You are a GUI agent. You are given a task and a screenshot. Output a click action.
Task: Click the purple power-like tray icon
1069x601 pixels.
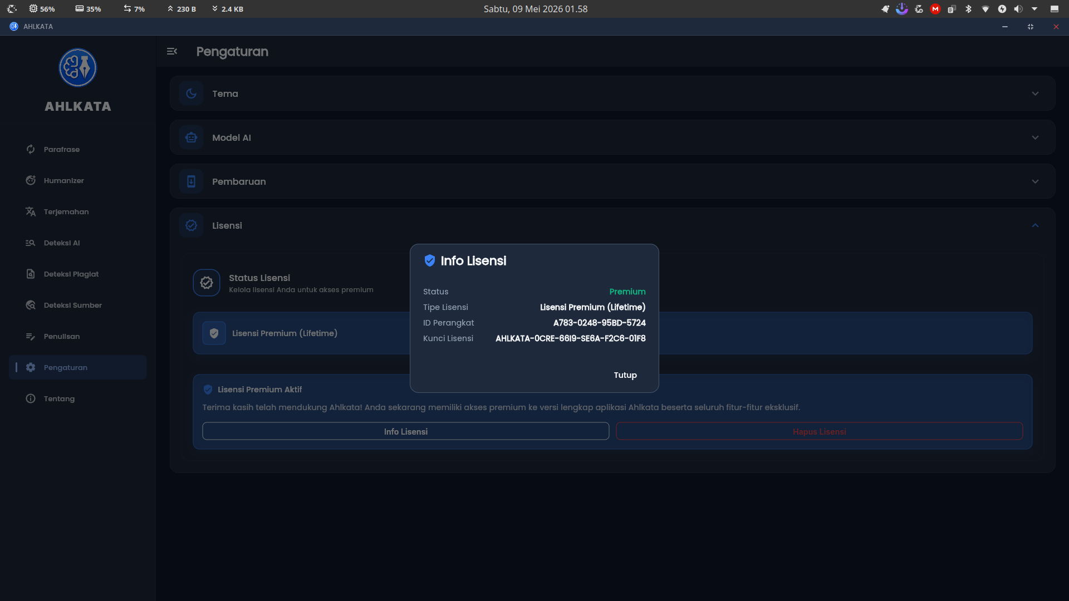pos(902,9)
